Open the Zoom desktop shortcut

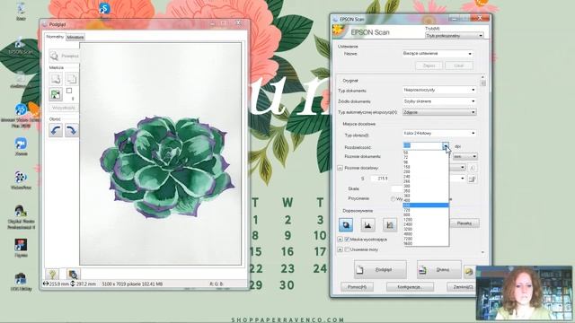point(21,146)
